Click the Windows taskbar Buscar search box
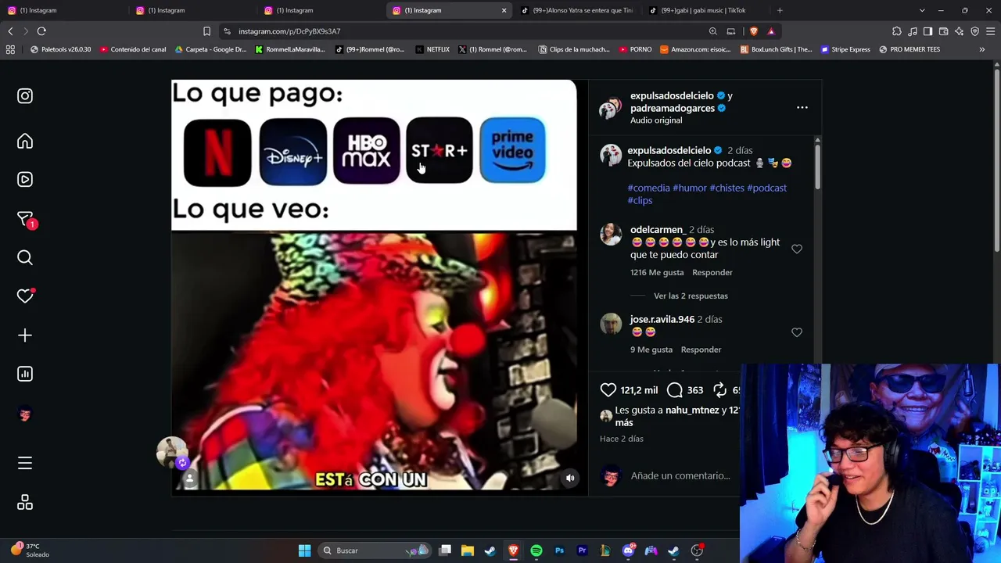Screen dimensions: 1001x563 (375, 550)
